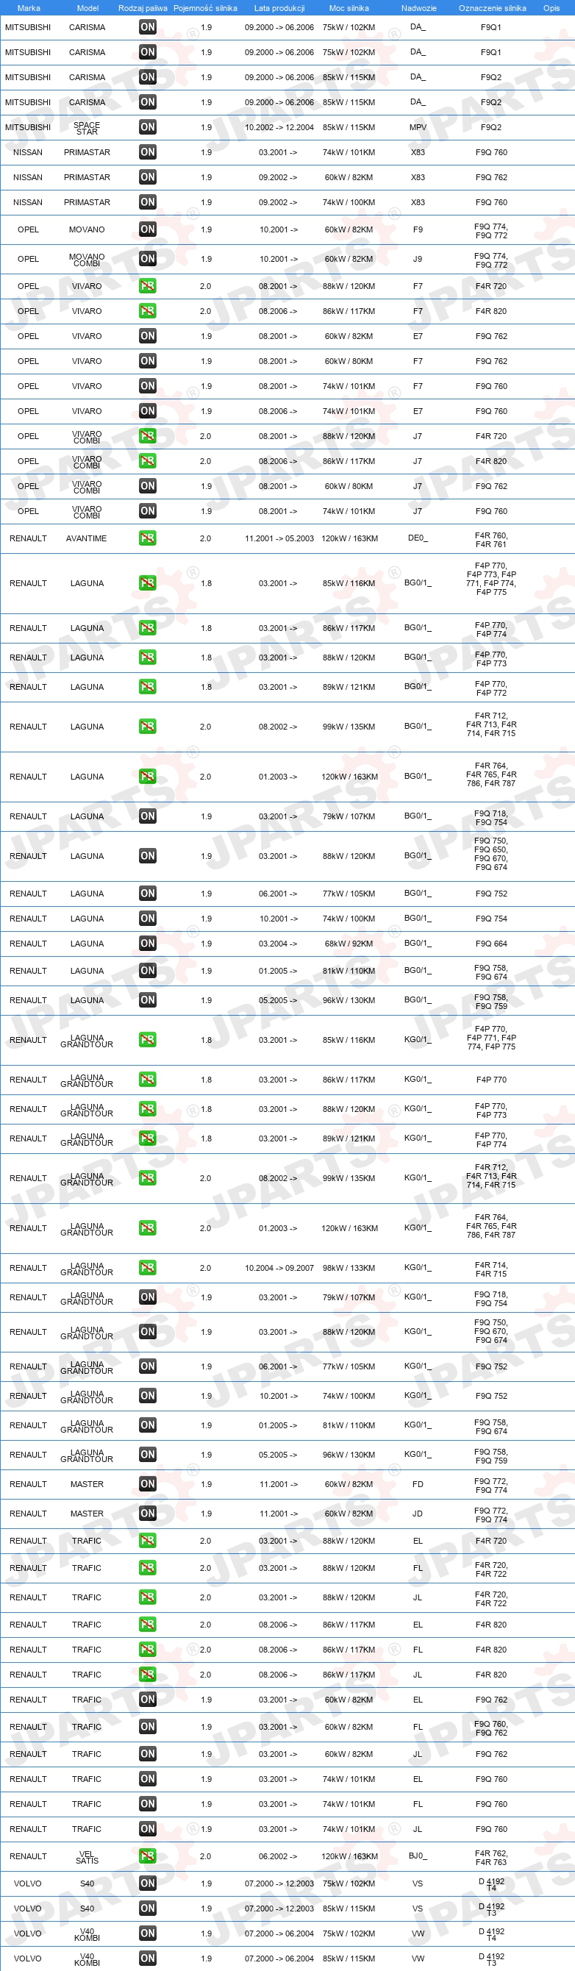Click power value 68kW / 92KM
The height and width of the screenshot is (1971, 575).
(x=349, y=944)
